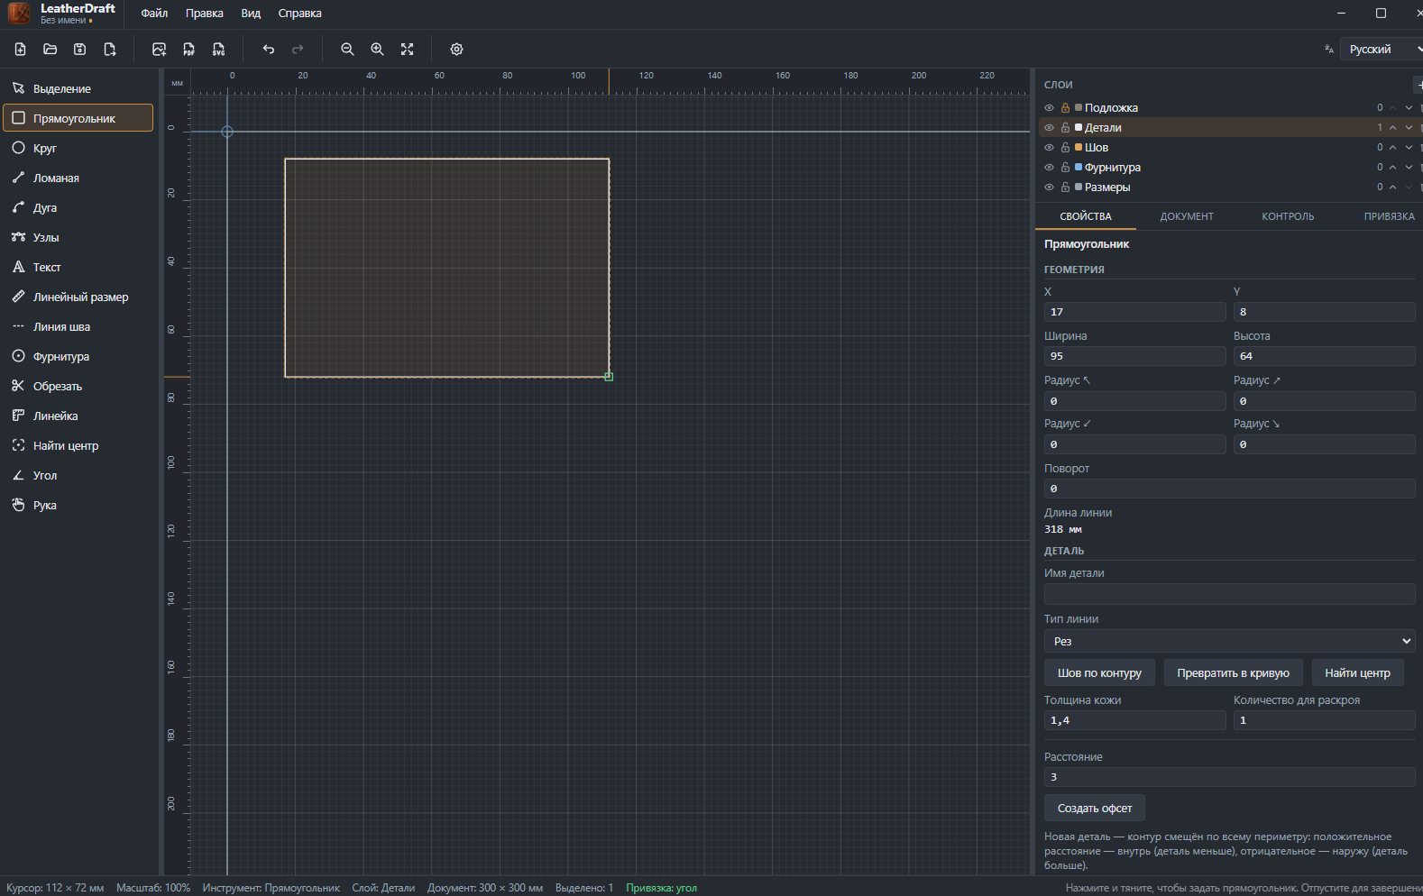1423x896 pixels.
Task: Open settings via the gear icon
Action: pyautogui.click(x=456, y=50)
